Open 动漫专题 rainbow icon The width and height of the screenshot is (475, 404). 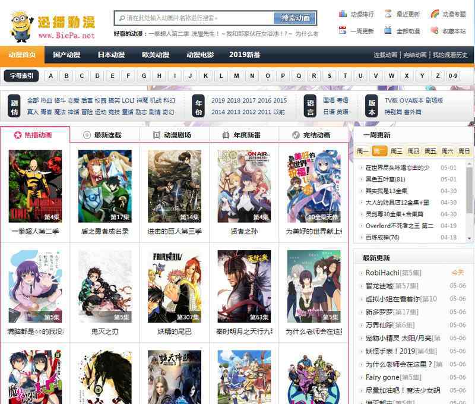pos(435,14)
